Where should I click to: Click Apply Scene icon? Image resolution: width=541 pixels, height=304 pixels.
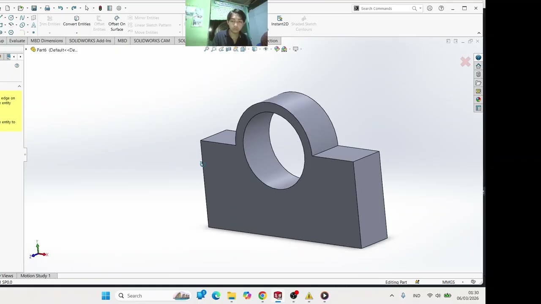[x=284, y=49]
